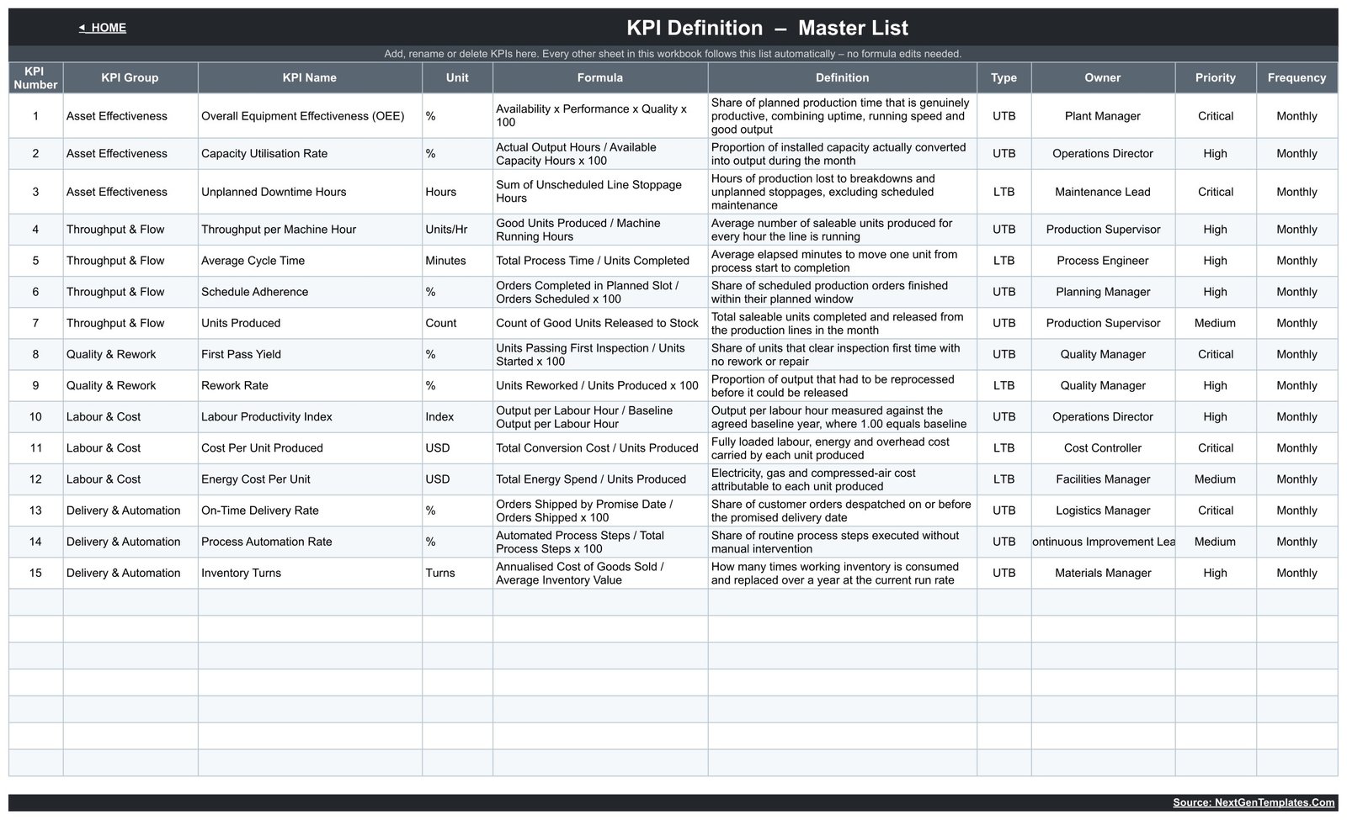This screenshot has width=1347, height=820.
Task: Select the Frequency column header
Action: (x=1296, y=77)
